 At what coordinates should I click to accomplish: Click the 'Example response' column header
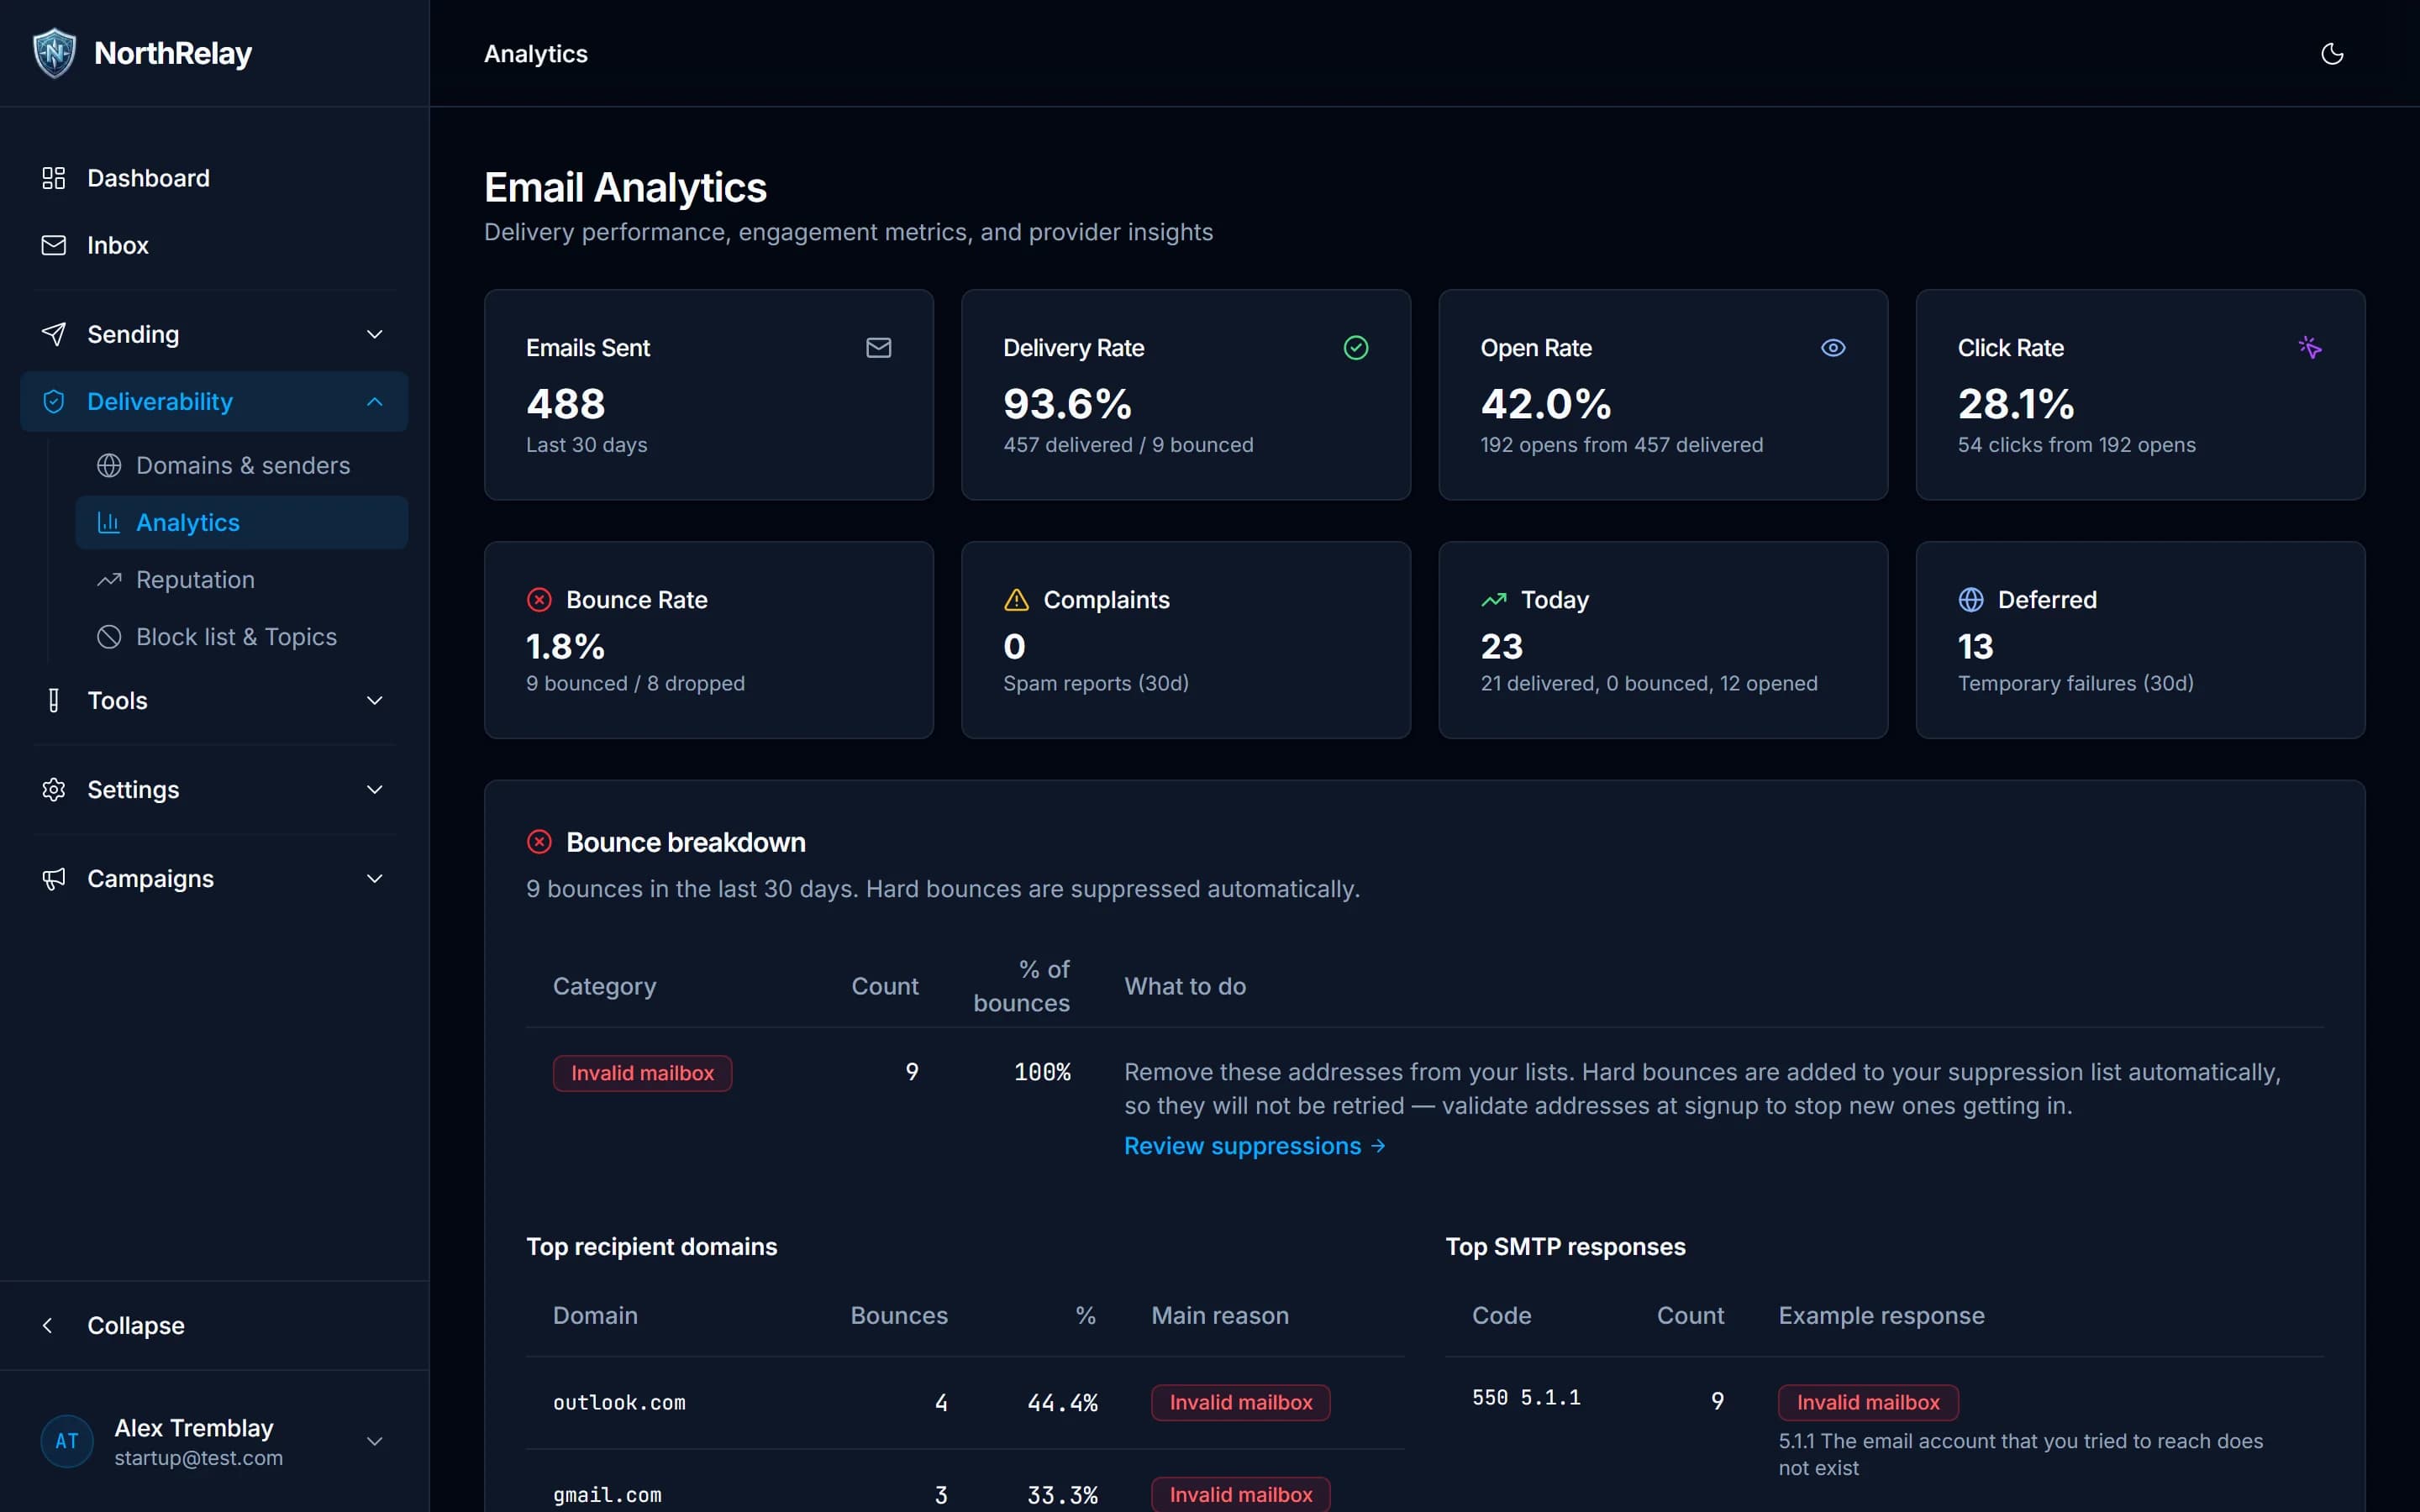pyautogui.click(x=1881, y=1315)
